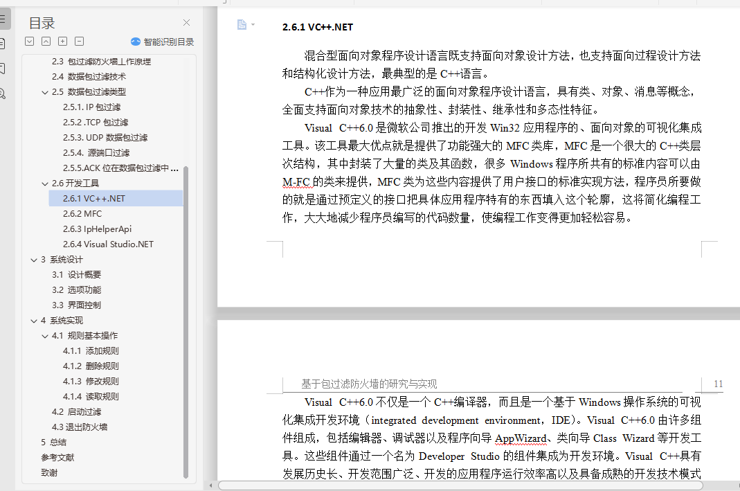This screenshot has height=491, width=740.
Task: Jump to 2.5.4. 源端口过滤
Action: click(96, 153)
